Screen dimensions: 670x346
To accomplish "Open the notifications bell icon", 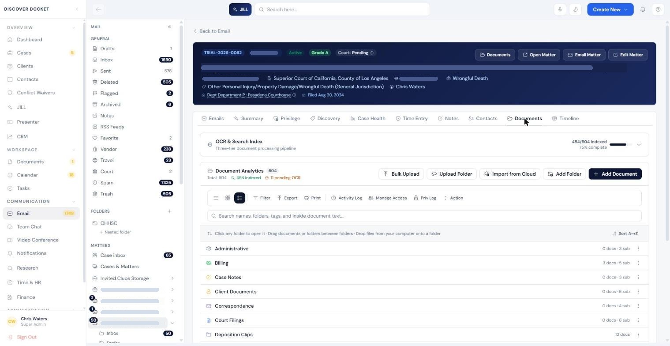I will click(x=643, y=9).
